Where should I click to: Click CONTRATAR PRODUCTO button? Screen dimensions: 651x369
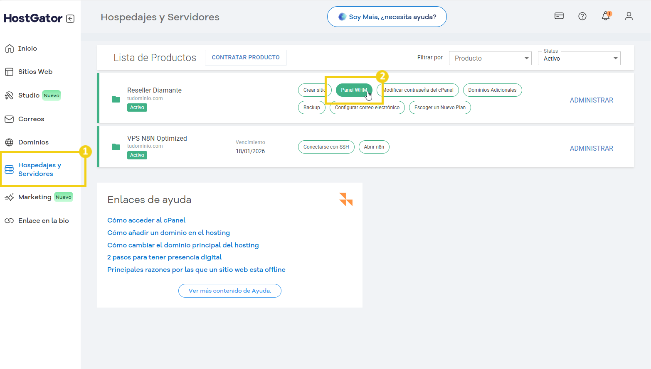[246, 57]
